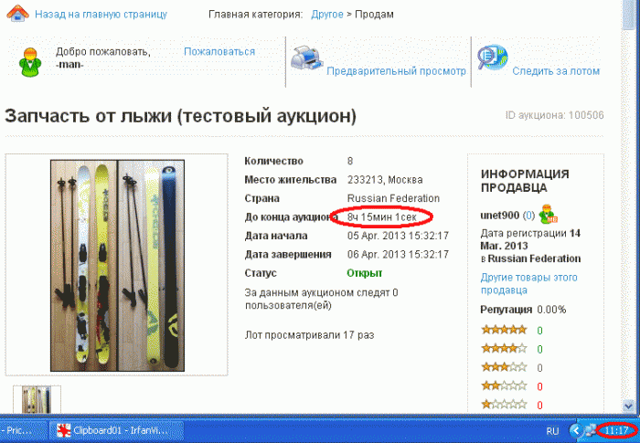Select the small ski thumbnail below
The height and width of the screenshot is (443, 640).
[37, 400]
